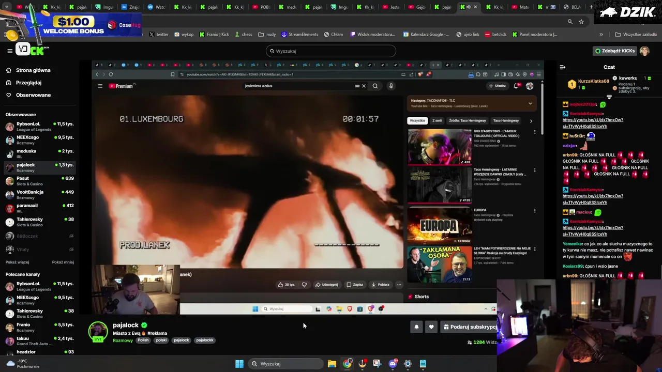Screen dimensions: 662x372
Task: Dislike the YouTube video in stream
Action: tap(304, 285)
